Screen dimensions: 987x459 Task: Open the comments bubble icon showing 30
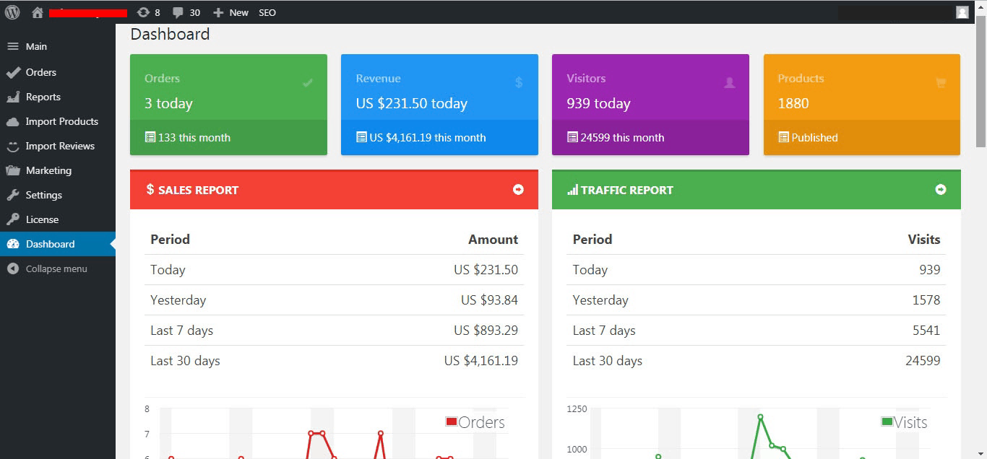[x=178, y=13]
